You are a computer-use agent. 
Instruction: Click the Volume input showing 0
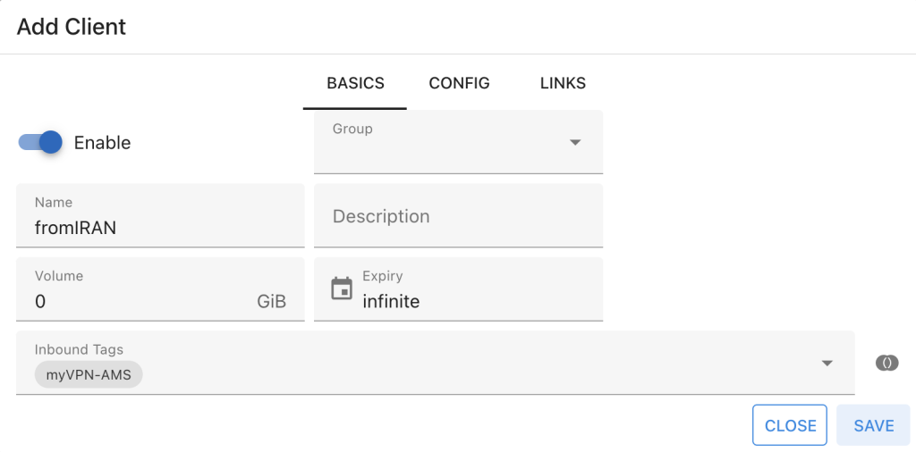click(134, 301)
